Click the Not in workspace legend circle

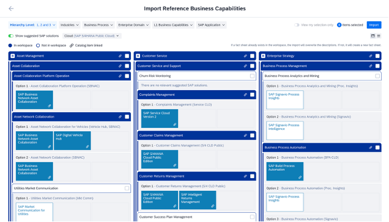click(38, 46)
